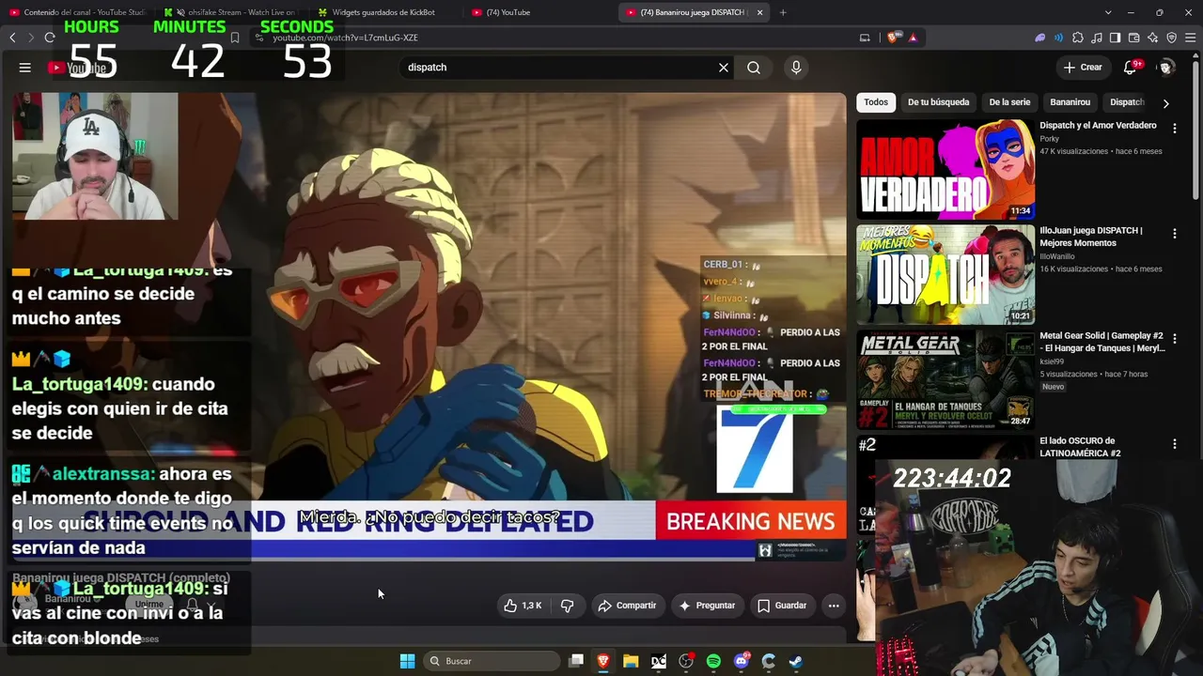Open the YouTube account avatar menu
The height and width of the screenshot is (676, 1203).
pos(1166,68)
